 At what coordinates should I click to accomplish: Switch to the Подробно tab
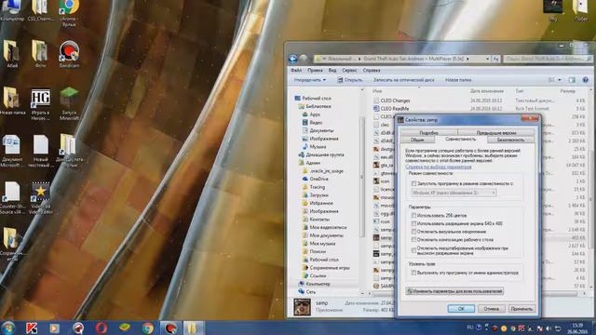click(x=428, y=132)
